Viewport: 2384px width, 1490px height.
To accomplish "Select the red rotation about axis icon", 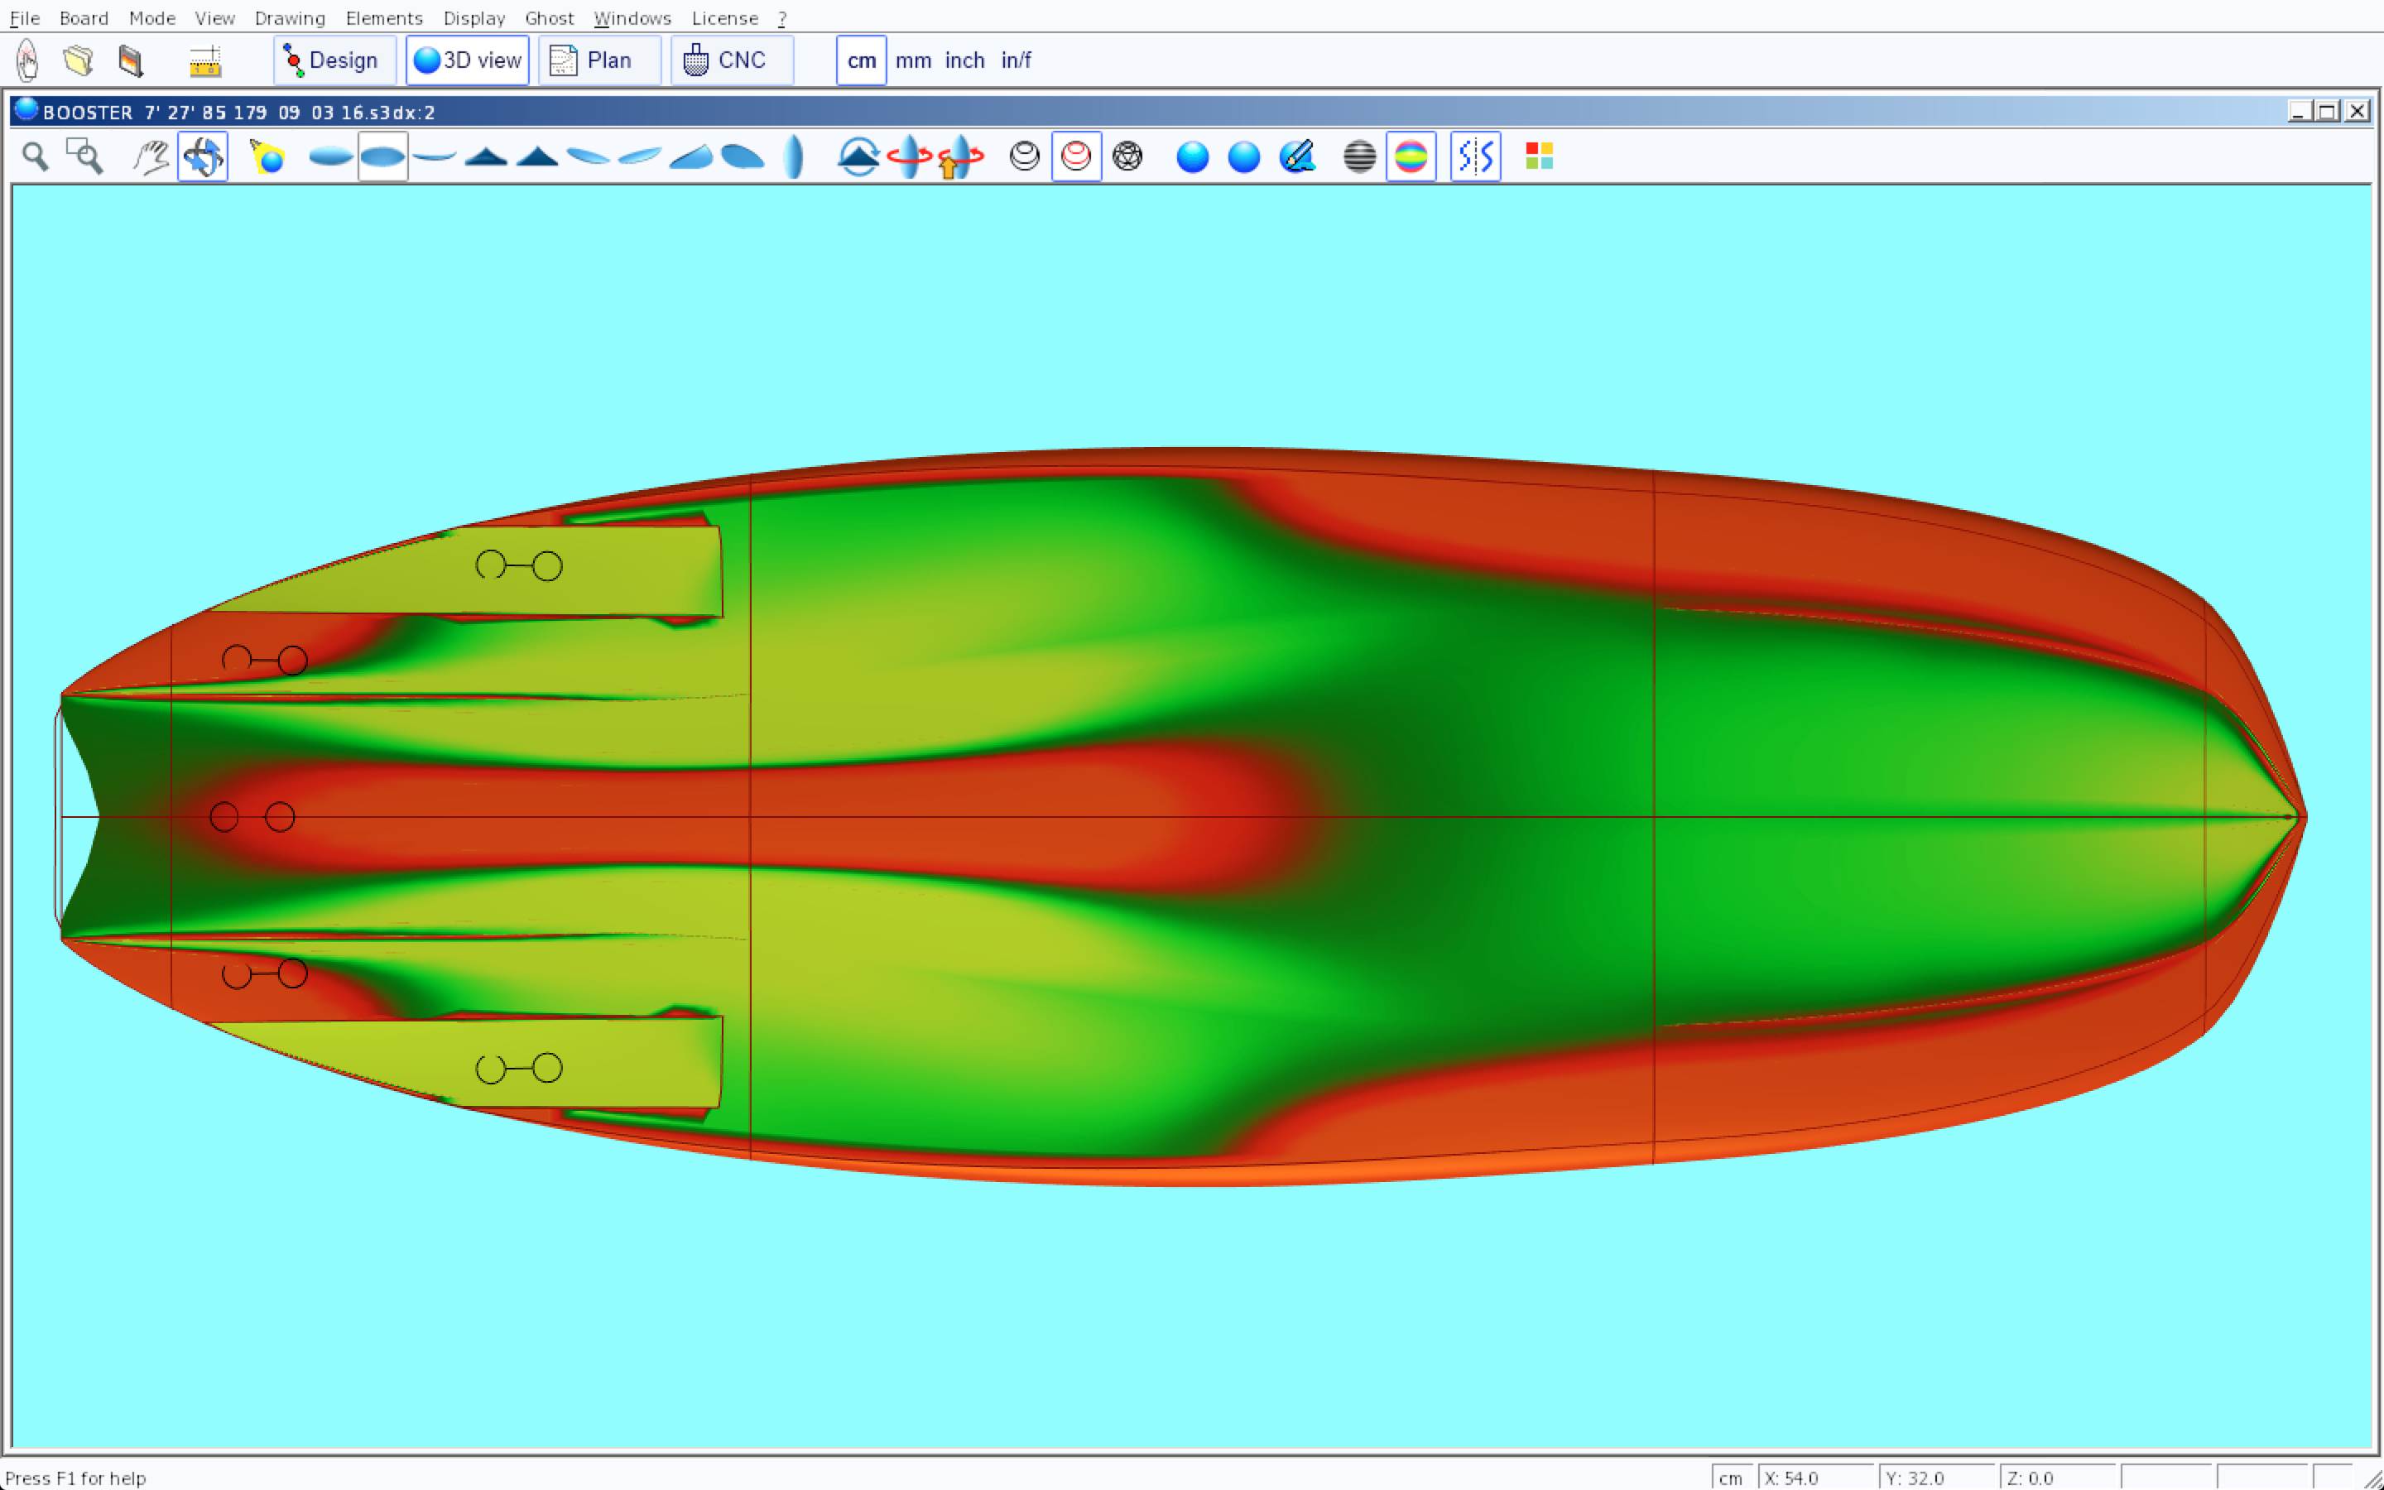I will (x=908, y=156).
